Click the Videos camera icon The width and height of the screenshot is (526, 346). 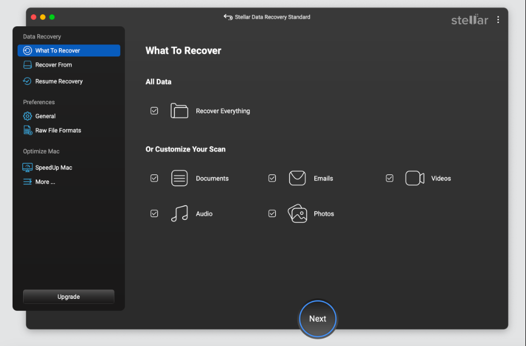(x=415, y=178)
